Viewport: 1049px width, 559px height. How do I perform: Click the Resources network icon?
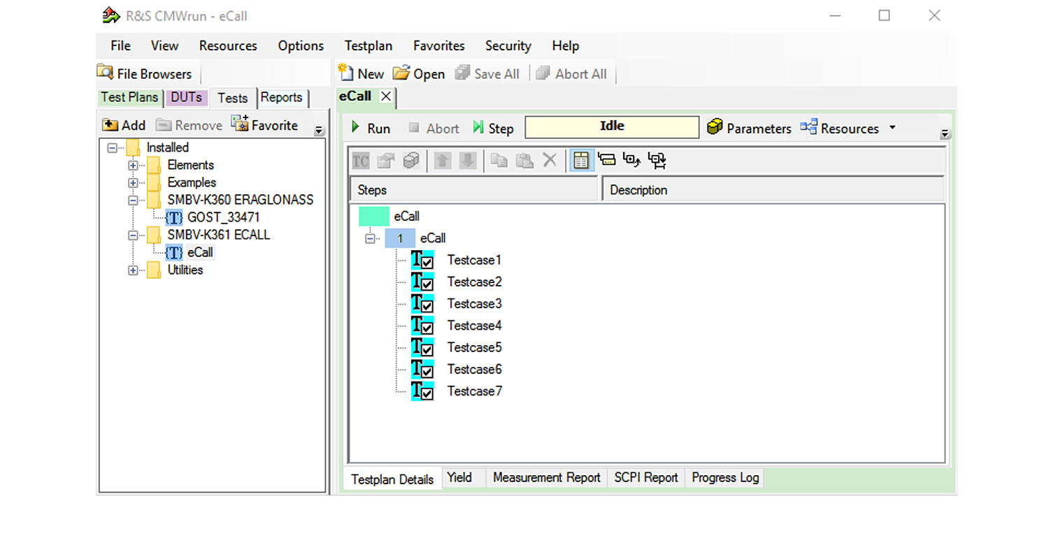[808, 128]
